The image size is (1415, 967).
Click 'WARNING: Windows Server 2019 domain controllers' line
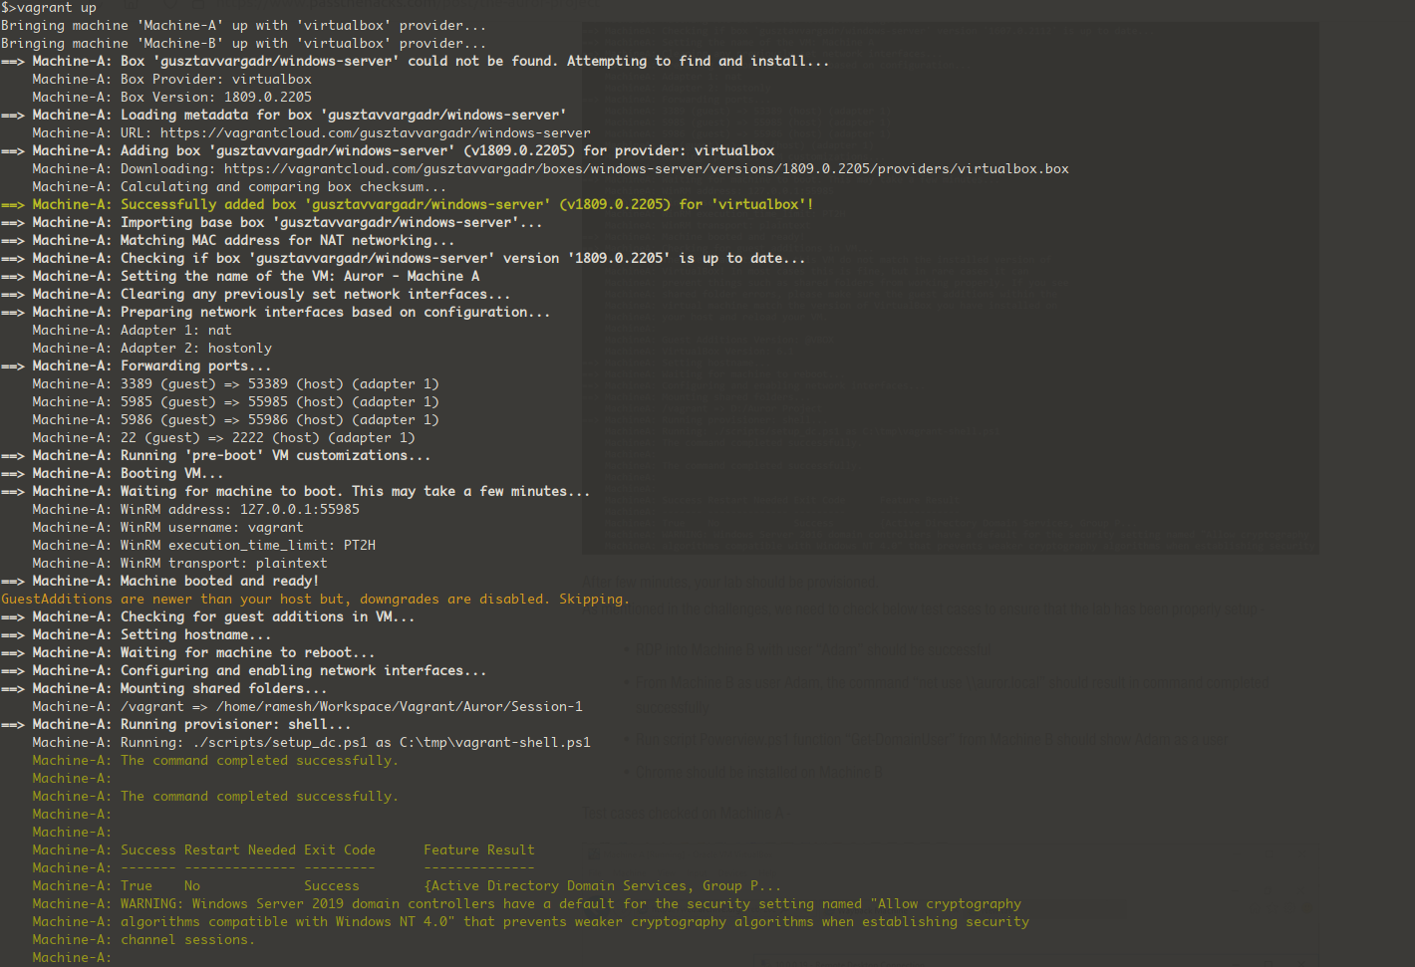pyautogui.click(x=526, y=904)
